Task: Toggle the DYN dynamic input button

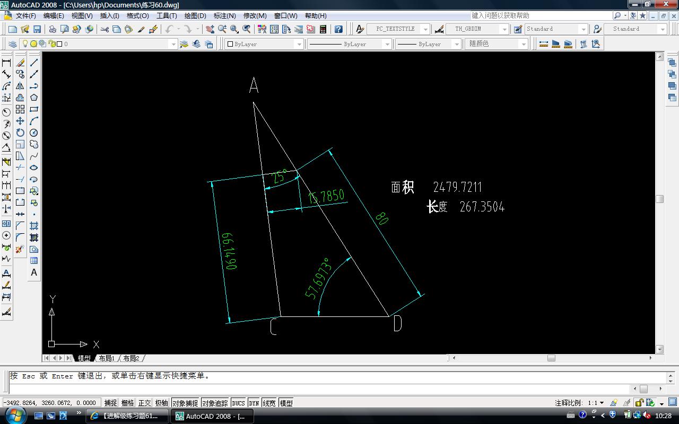Action: [254, 403]
